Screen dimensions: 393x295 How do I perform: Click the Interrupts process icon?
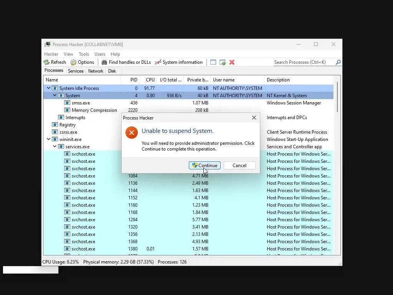pyautogui.click(x=61, y=118)
